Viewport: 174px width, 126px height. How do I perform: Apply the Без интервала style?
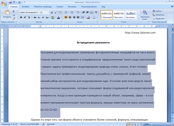119,15
